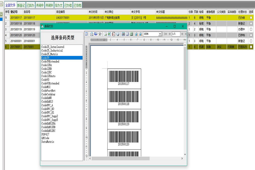The height and width of the screenshot is (170, 255).
Task: Toggle the thumbnails panel icon in preview toolbar
Action: [x=86, y=34]
